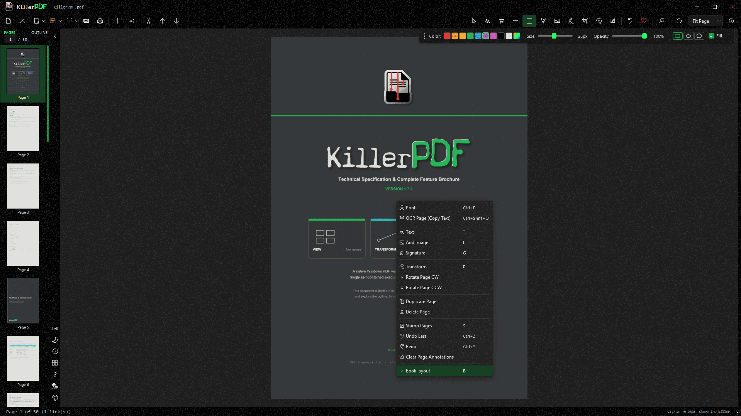This screenshot has height=416, width=741.
Task: Click the transform rotate toolbar icon
Action: (599, 21)
